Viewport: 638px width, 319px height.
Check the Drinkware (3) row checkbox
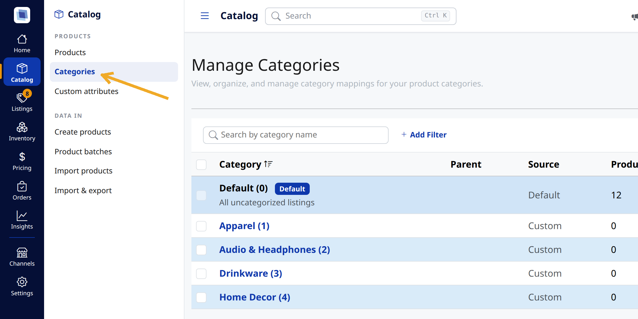click(x=201, y=273)
